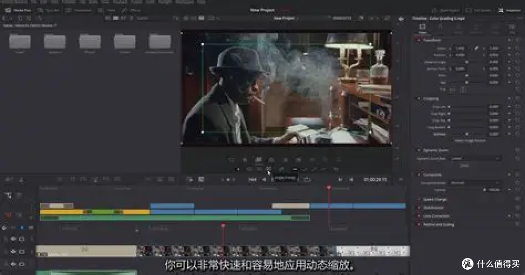Open the Composite Mode dropdown
Screen dimensions: 525x275
click(475, 183)
